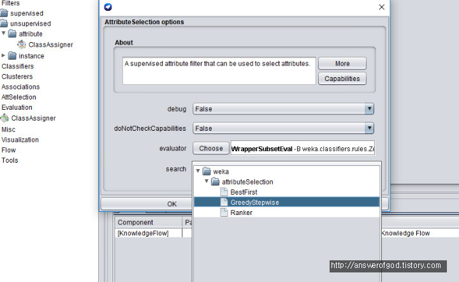Screen dimensions: 459x282
Task: Open the Misc category
Action: 8,130
